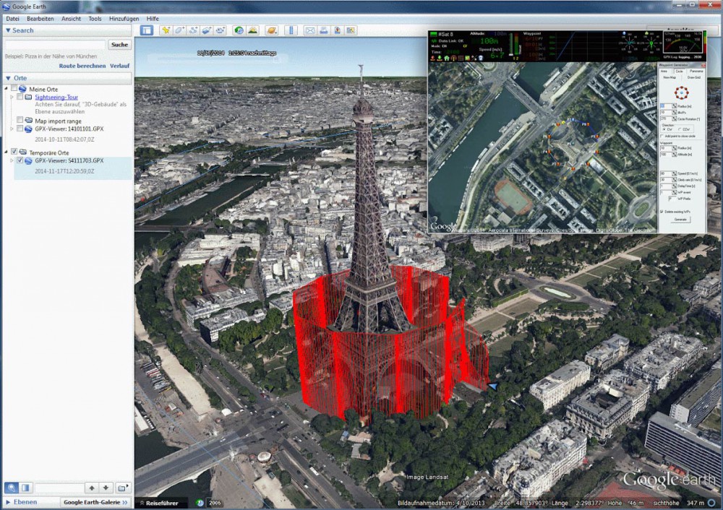
Task: Show historical imagery with the clock icon
Action: [x=239, y=30]
